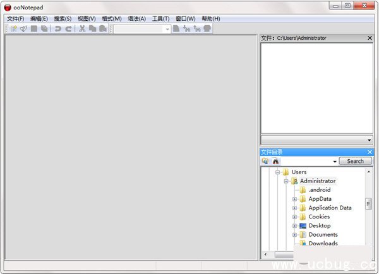Open the search dropdown next to Search button
Screen dimensions: 379x274
[334, 162]
